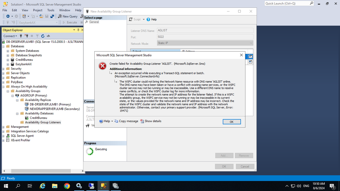Screen dimensions: 340x191
Task: Select the NEWDRAPPSERVER\JLMB (Secondary) replica
Action: pyautogui.click(x=55, y=109)
